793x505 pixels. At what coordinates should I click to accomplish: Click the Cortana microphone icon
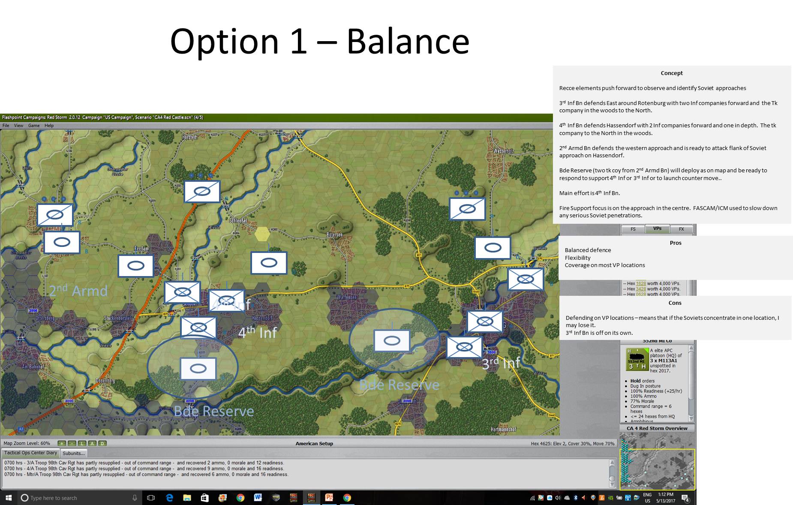tap(135, 498)
